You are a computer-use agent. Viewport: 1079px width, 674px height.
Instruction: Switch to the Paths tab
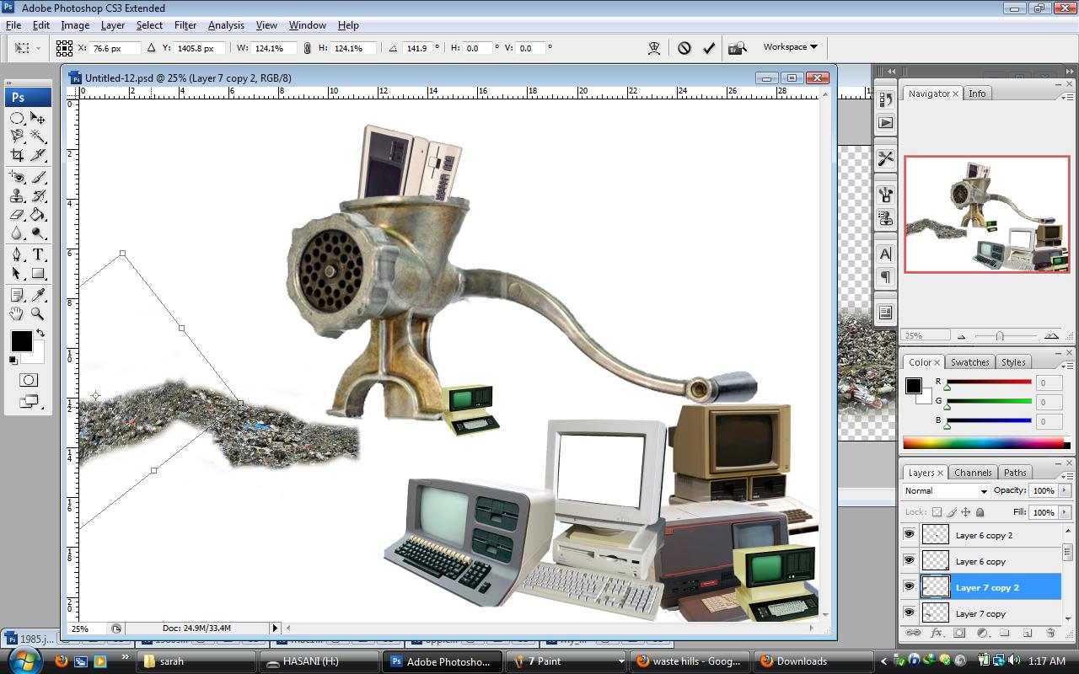(x=1015, y=473)
